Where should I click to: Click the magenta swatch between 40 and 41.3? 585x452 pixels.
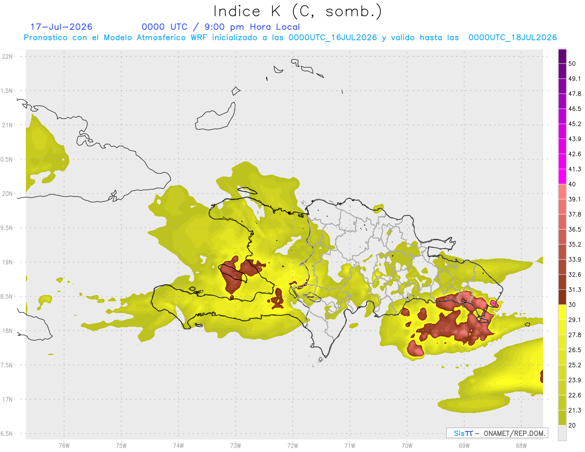pos(562,177)
